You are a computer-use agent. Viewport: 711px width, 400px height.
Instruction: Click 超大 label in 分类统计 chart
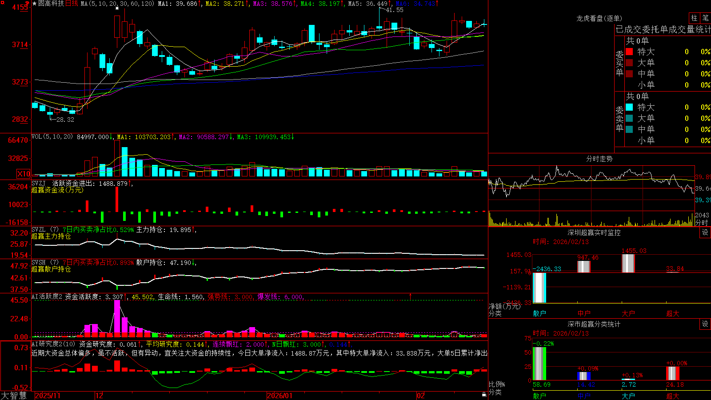673,396
